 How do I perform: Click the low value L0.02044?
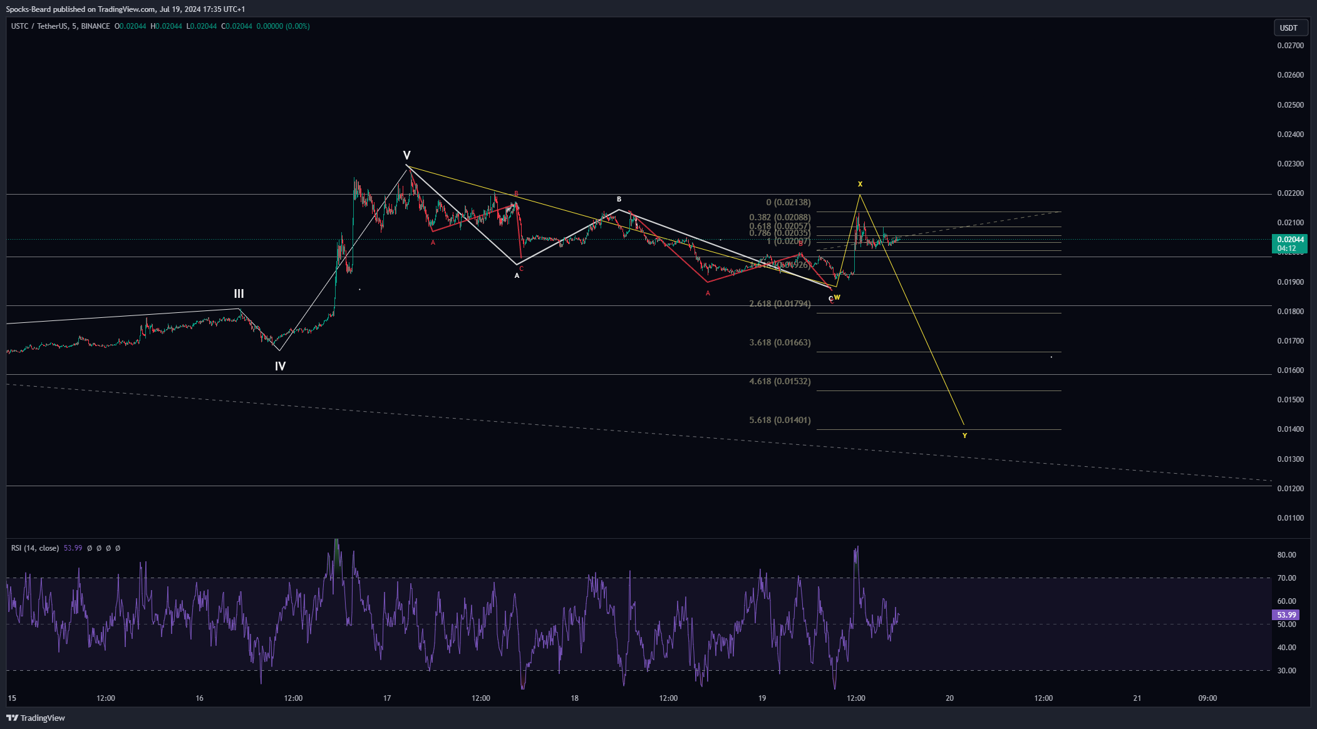pyautogui.click(x=202, y=26)
